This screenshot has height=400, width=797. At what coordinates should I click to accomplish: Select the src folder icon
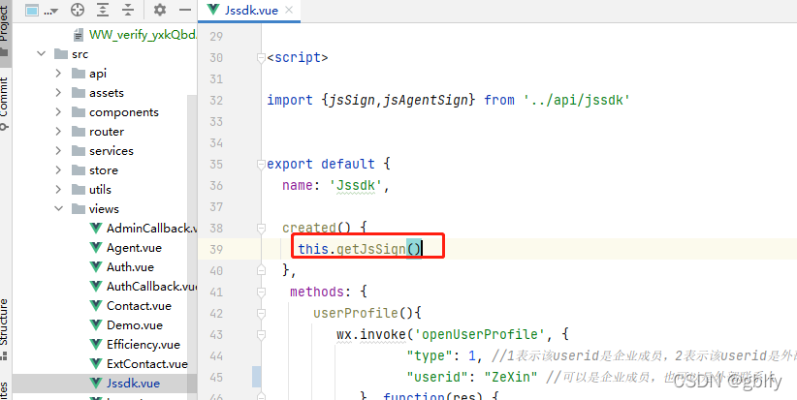tap(60, 54)
